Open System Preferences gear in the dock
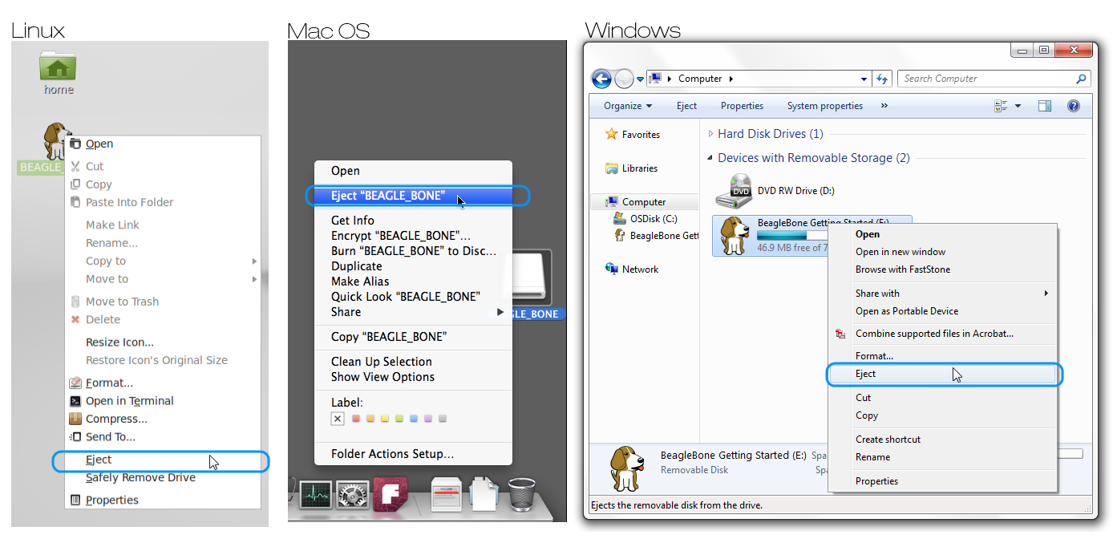Screen dimensions: 1113x543 (352, 495)
